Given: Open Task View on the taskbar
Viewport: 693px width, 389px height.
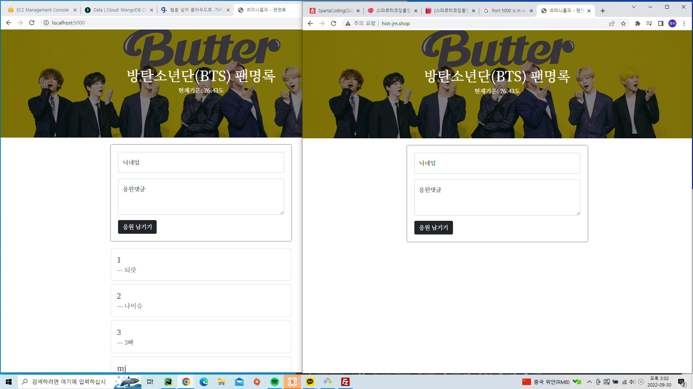Looking at the screenshot, I should point(150,382).
